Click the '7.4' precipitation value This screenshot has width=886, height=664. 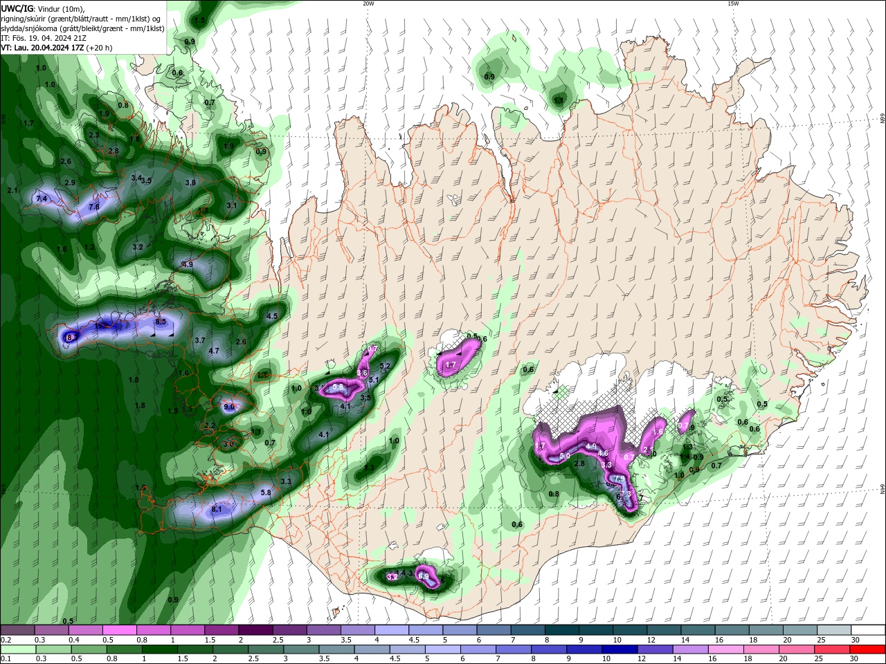coord(41,199)
